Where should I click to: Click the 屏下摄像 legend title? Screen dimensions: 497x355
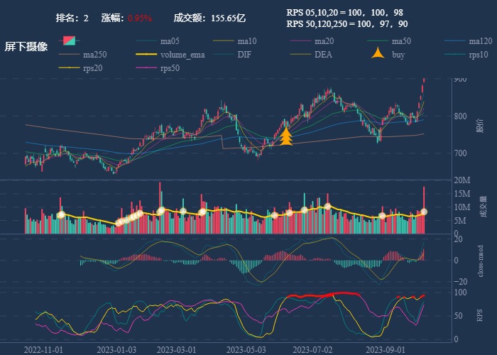point(26,47)
